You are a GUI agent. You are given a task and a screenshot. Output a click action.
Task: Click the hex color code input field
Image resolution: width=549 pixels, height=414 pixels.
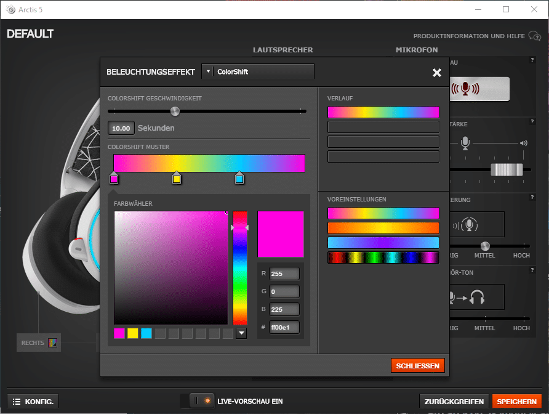(284, 327)
